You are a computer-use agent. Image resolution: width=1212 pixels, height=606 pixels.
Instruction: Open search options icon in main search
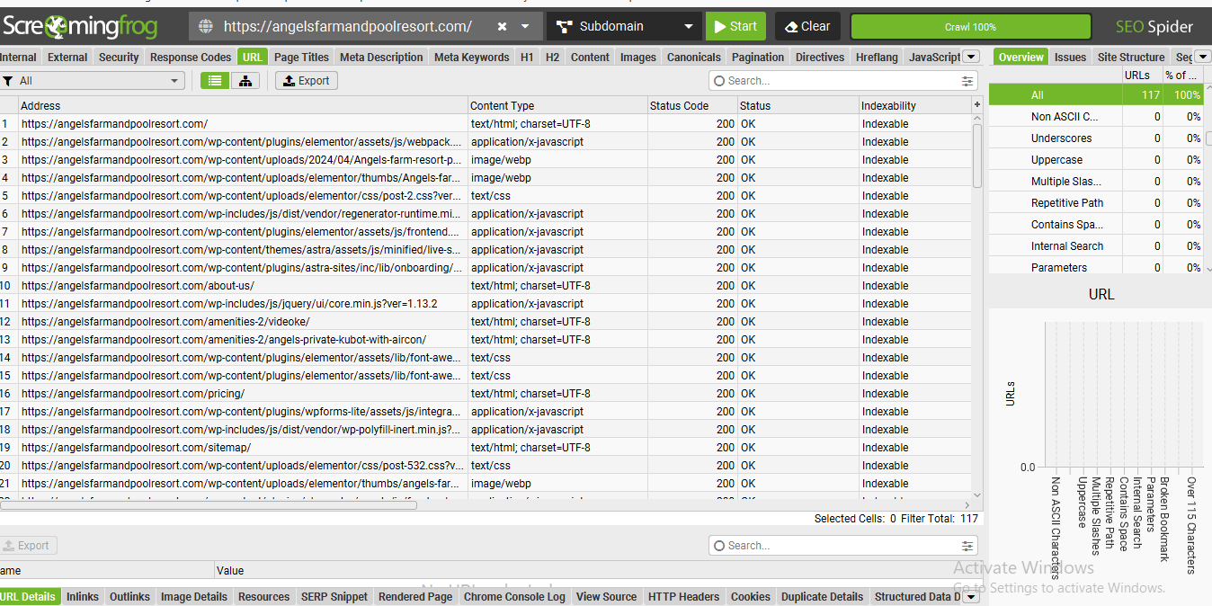967,81
